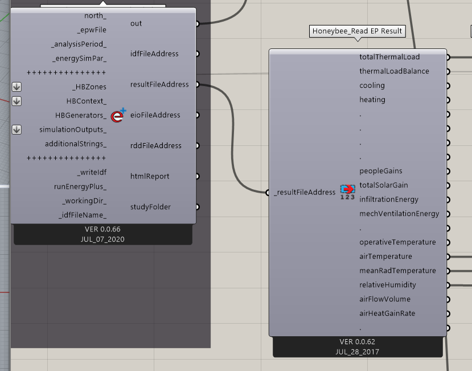This screenshot has width=472, height=371.
Task: Select the airTemperature output label
Action: [x=385, y=256]
